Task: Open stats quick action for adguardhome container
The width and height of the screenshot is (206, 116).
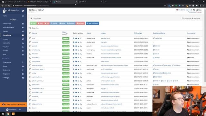Action: (79, 104)
